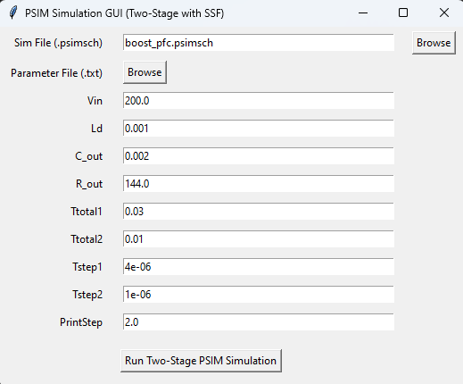Browse for the Sim File (.psimsch)
Image resolution: width=463 pixels, height=384 pixels.
click(x=434, y=43)
